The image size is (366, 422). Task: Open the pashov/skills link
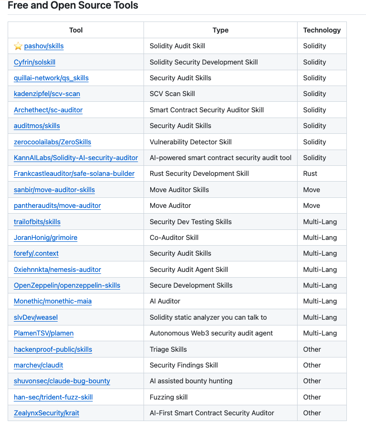pyautogui.click(x=44, y=46)
